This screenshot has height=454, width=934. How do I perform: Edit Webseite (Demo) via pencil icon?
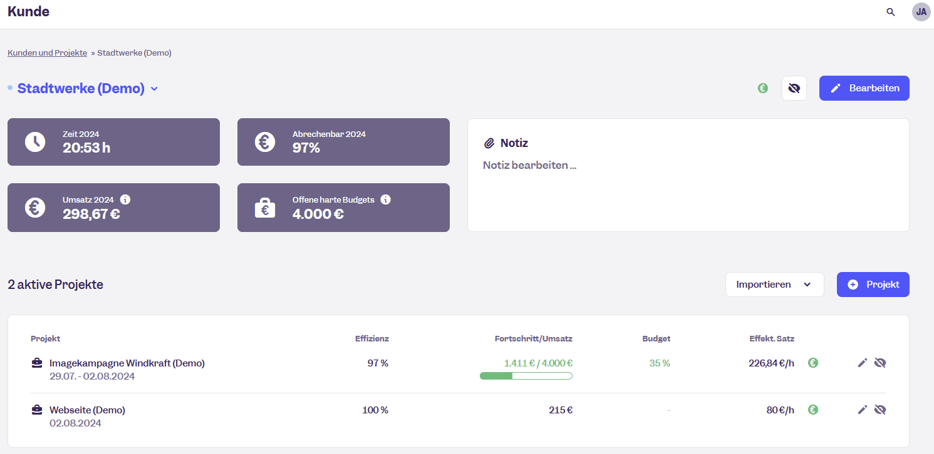tap(863, 410)
